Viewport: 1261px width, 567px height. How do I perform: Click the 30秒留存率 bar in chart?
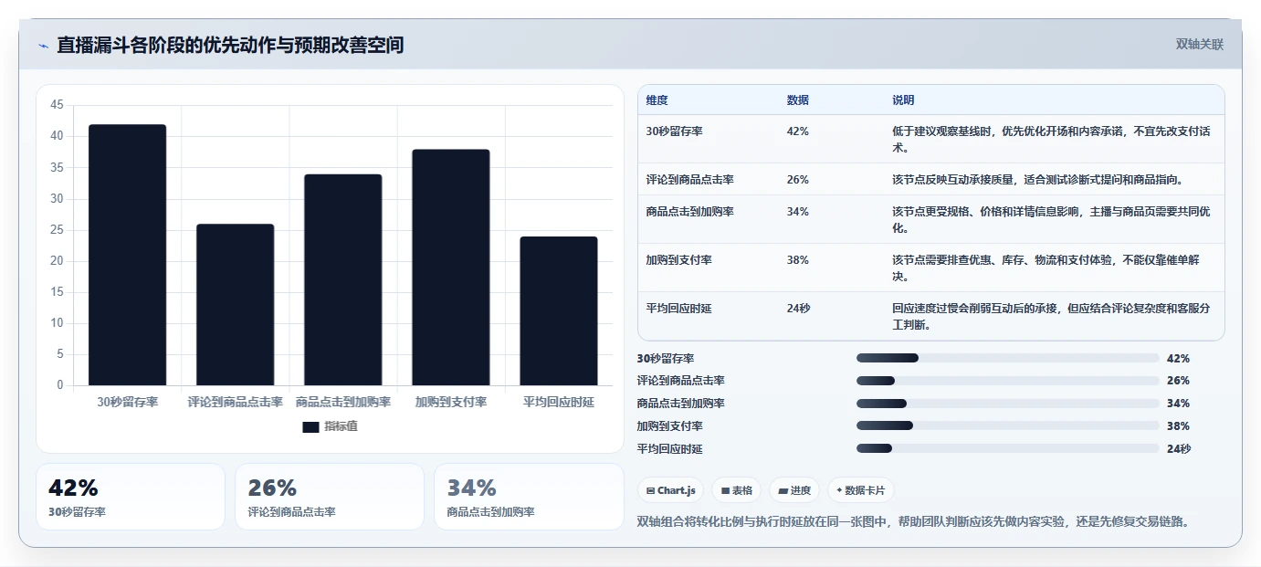pyautogui.click(x=127, y=255)
